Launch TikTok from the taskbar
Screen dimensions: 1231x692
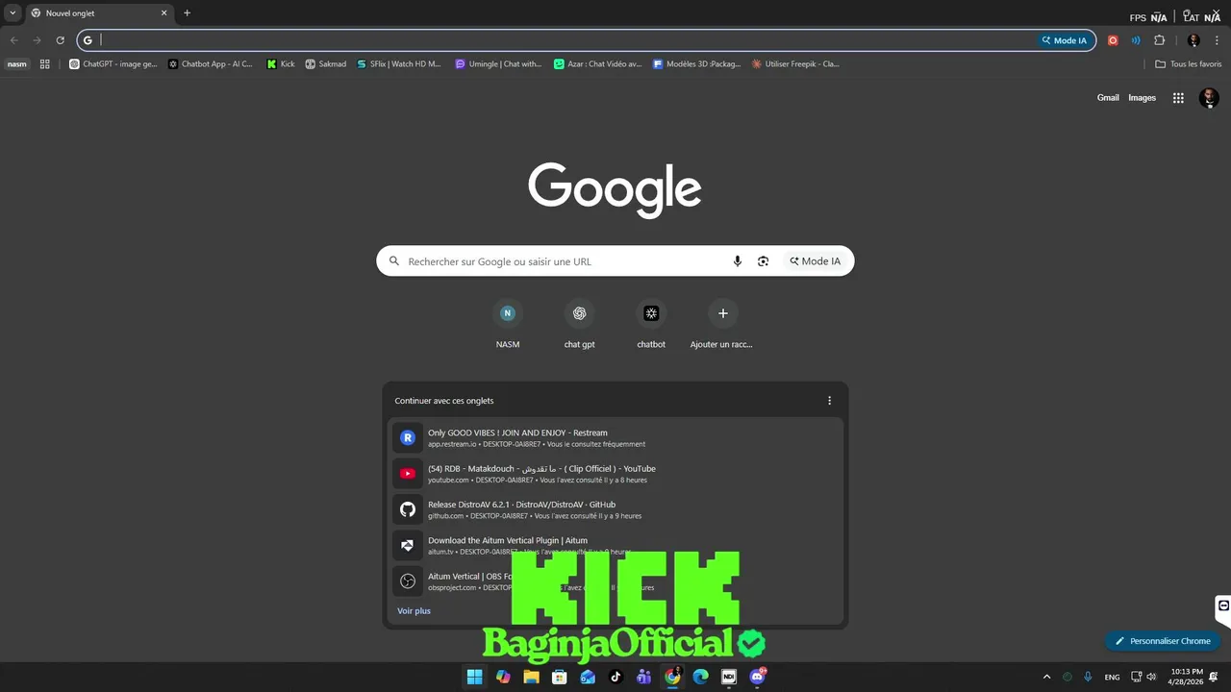(615, 677)
